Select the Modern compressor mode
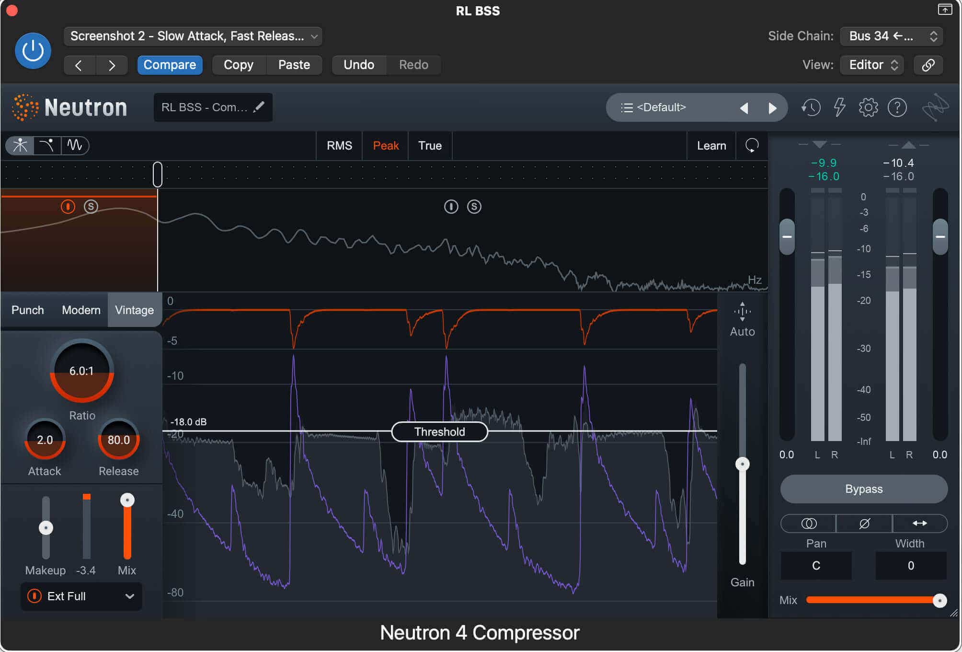Image resolution: width=962 pixels, height=652 pixels. pyautogui.click(x=81, y=310)
